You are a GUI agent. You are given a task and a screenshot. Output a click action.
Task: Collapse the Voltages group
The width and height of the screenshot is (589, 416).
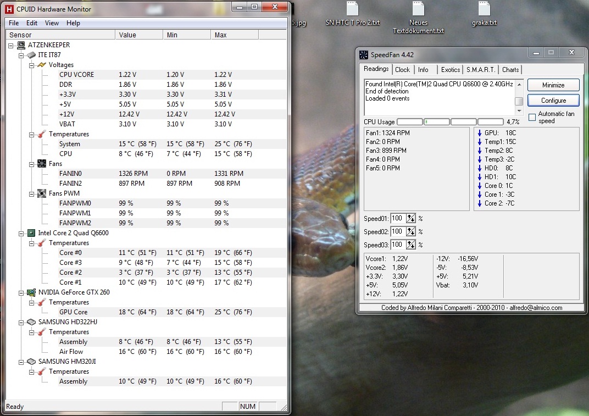pyautogui.click(x=31, y=65)
